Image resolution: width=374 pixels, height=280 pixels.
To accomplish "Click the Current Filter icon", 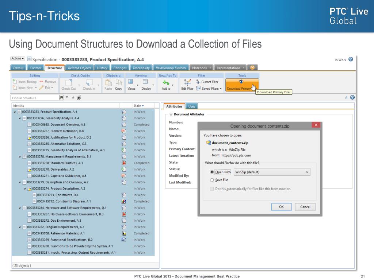I will tap(198, 82).
